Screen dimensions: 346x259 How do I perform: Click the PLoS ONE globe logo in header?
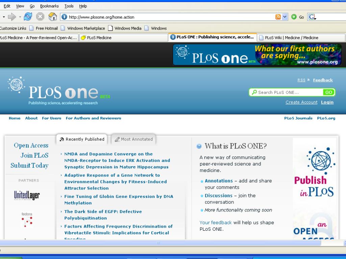(16, 85)
